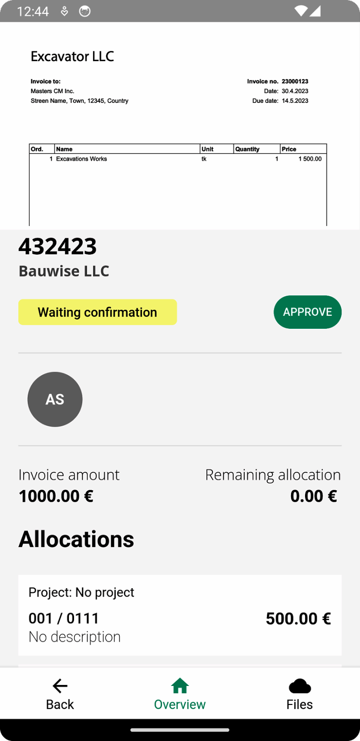Screen dimensions: 360x741
Task: Select cost code 001 / 0111
Action: pyautogui.click(x=64, y=618)
